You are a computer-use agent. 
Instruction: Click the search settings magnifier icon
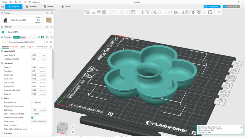click(51, 42)
